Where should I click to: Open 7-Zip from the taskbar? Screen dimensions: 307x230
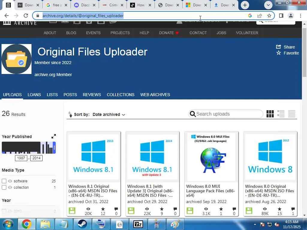click(138, 224)
